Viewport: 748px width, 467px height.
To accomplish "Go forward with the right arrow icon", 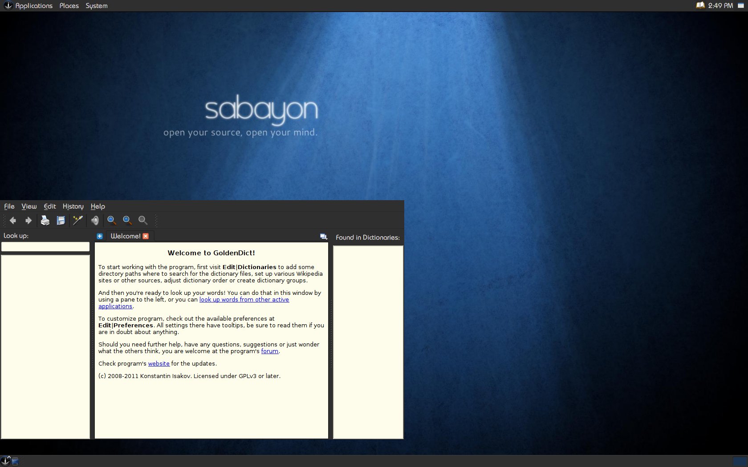I will (28, 221).
